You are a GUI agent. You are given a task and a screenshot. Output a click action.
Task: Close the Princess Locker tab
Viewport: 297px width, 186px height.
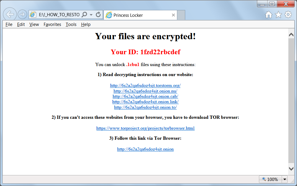pyautogui.click(x=173, y=15)
